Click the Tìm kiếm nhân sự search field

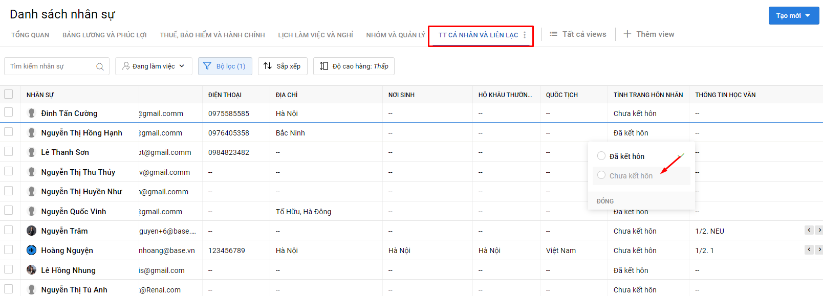[x=57, y=66]
